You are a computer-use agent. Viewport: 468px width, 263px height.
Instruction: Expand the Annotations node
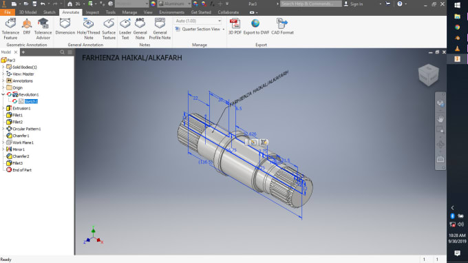click(3, 81)
